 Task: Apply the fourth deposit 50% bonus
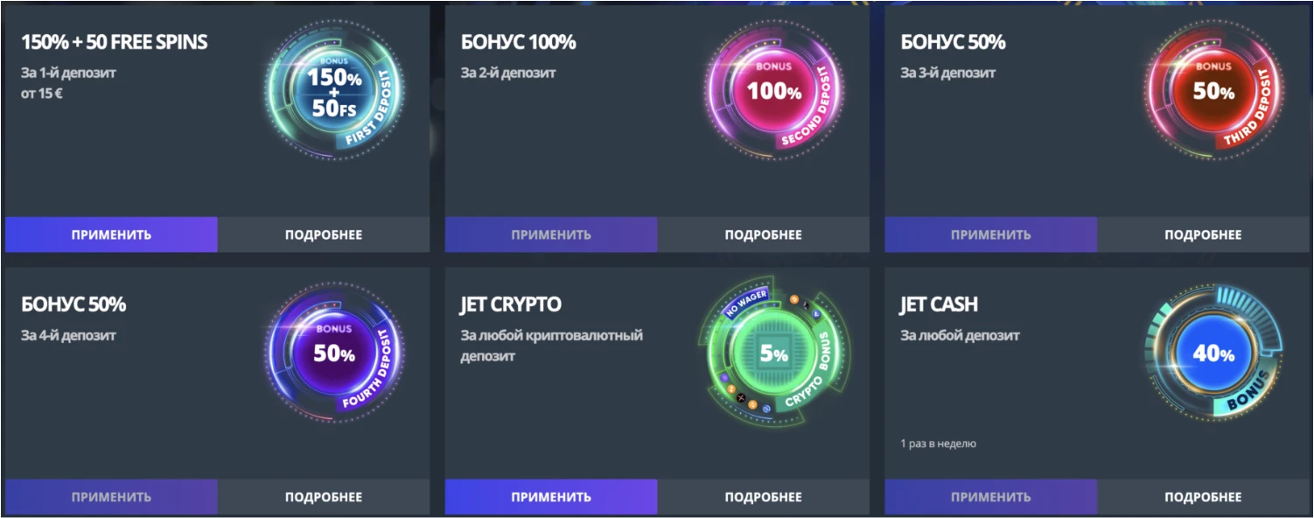(111, 497)
